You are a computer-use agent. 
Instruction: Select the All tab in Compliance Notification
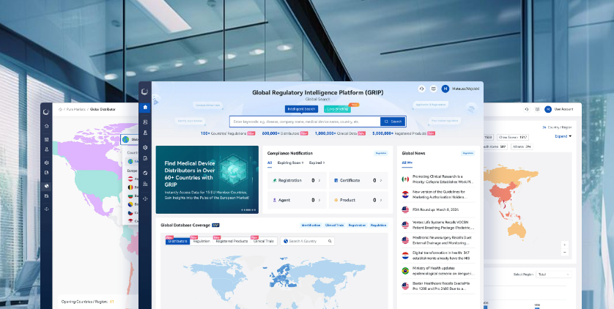[x=270, y=163]
